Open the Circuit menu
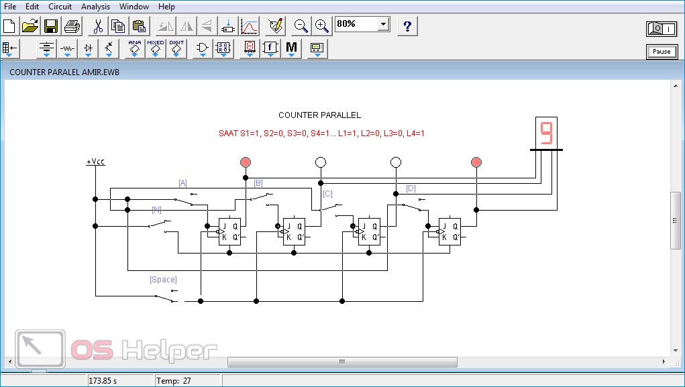 pyautogui.click(x=60, y=7)
